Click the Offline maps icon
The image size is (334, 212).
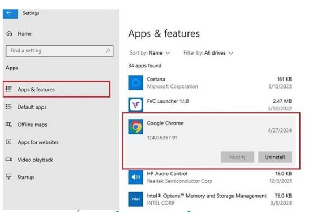[8, 125]
